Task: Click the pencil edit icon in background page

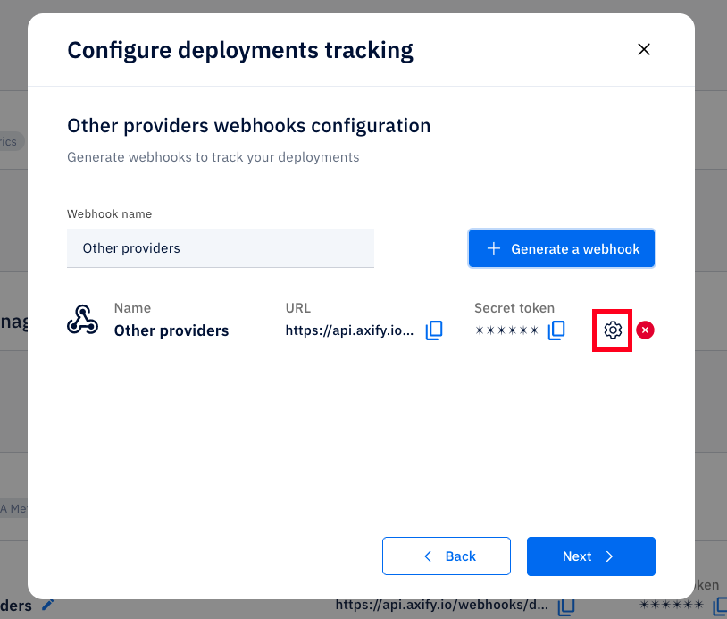Action: coord(47,605)
